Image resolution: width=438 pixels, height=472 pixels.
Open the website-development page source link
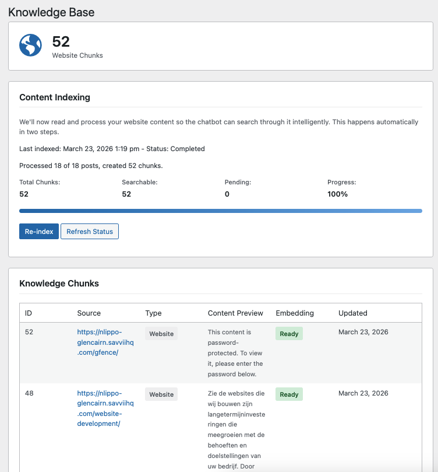(105, 408)
